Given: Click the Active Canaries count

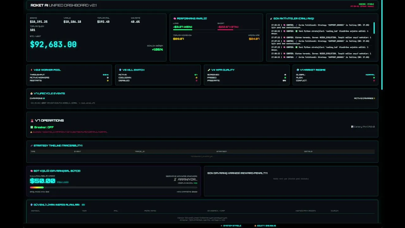Looking at the screenshot, I should click(364, 98).
